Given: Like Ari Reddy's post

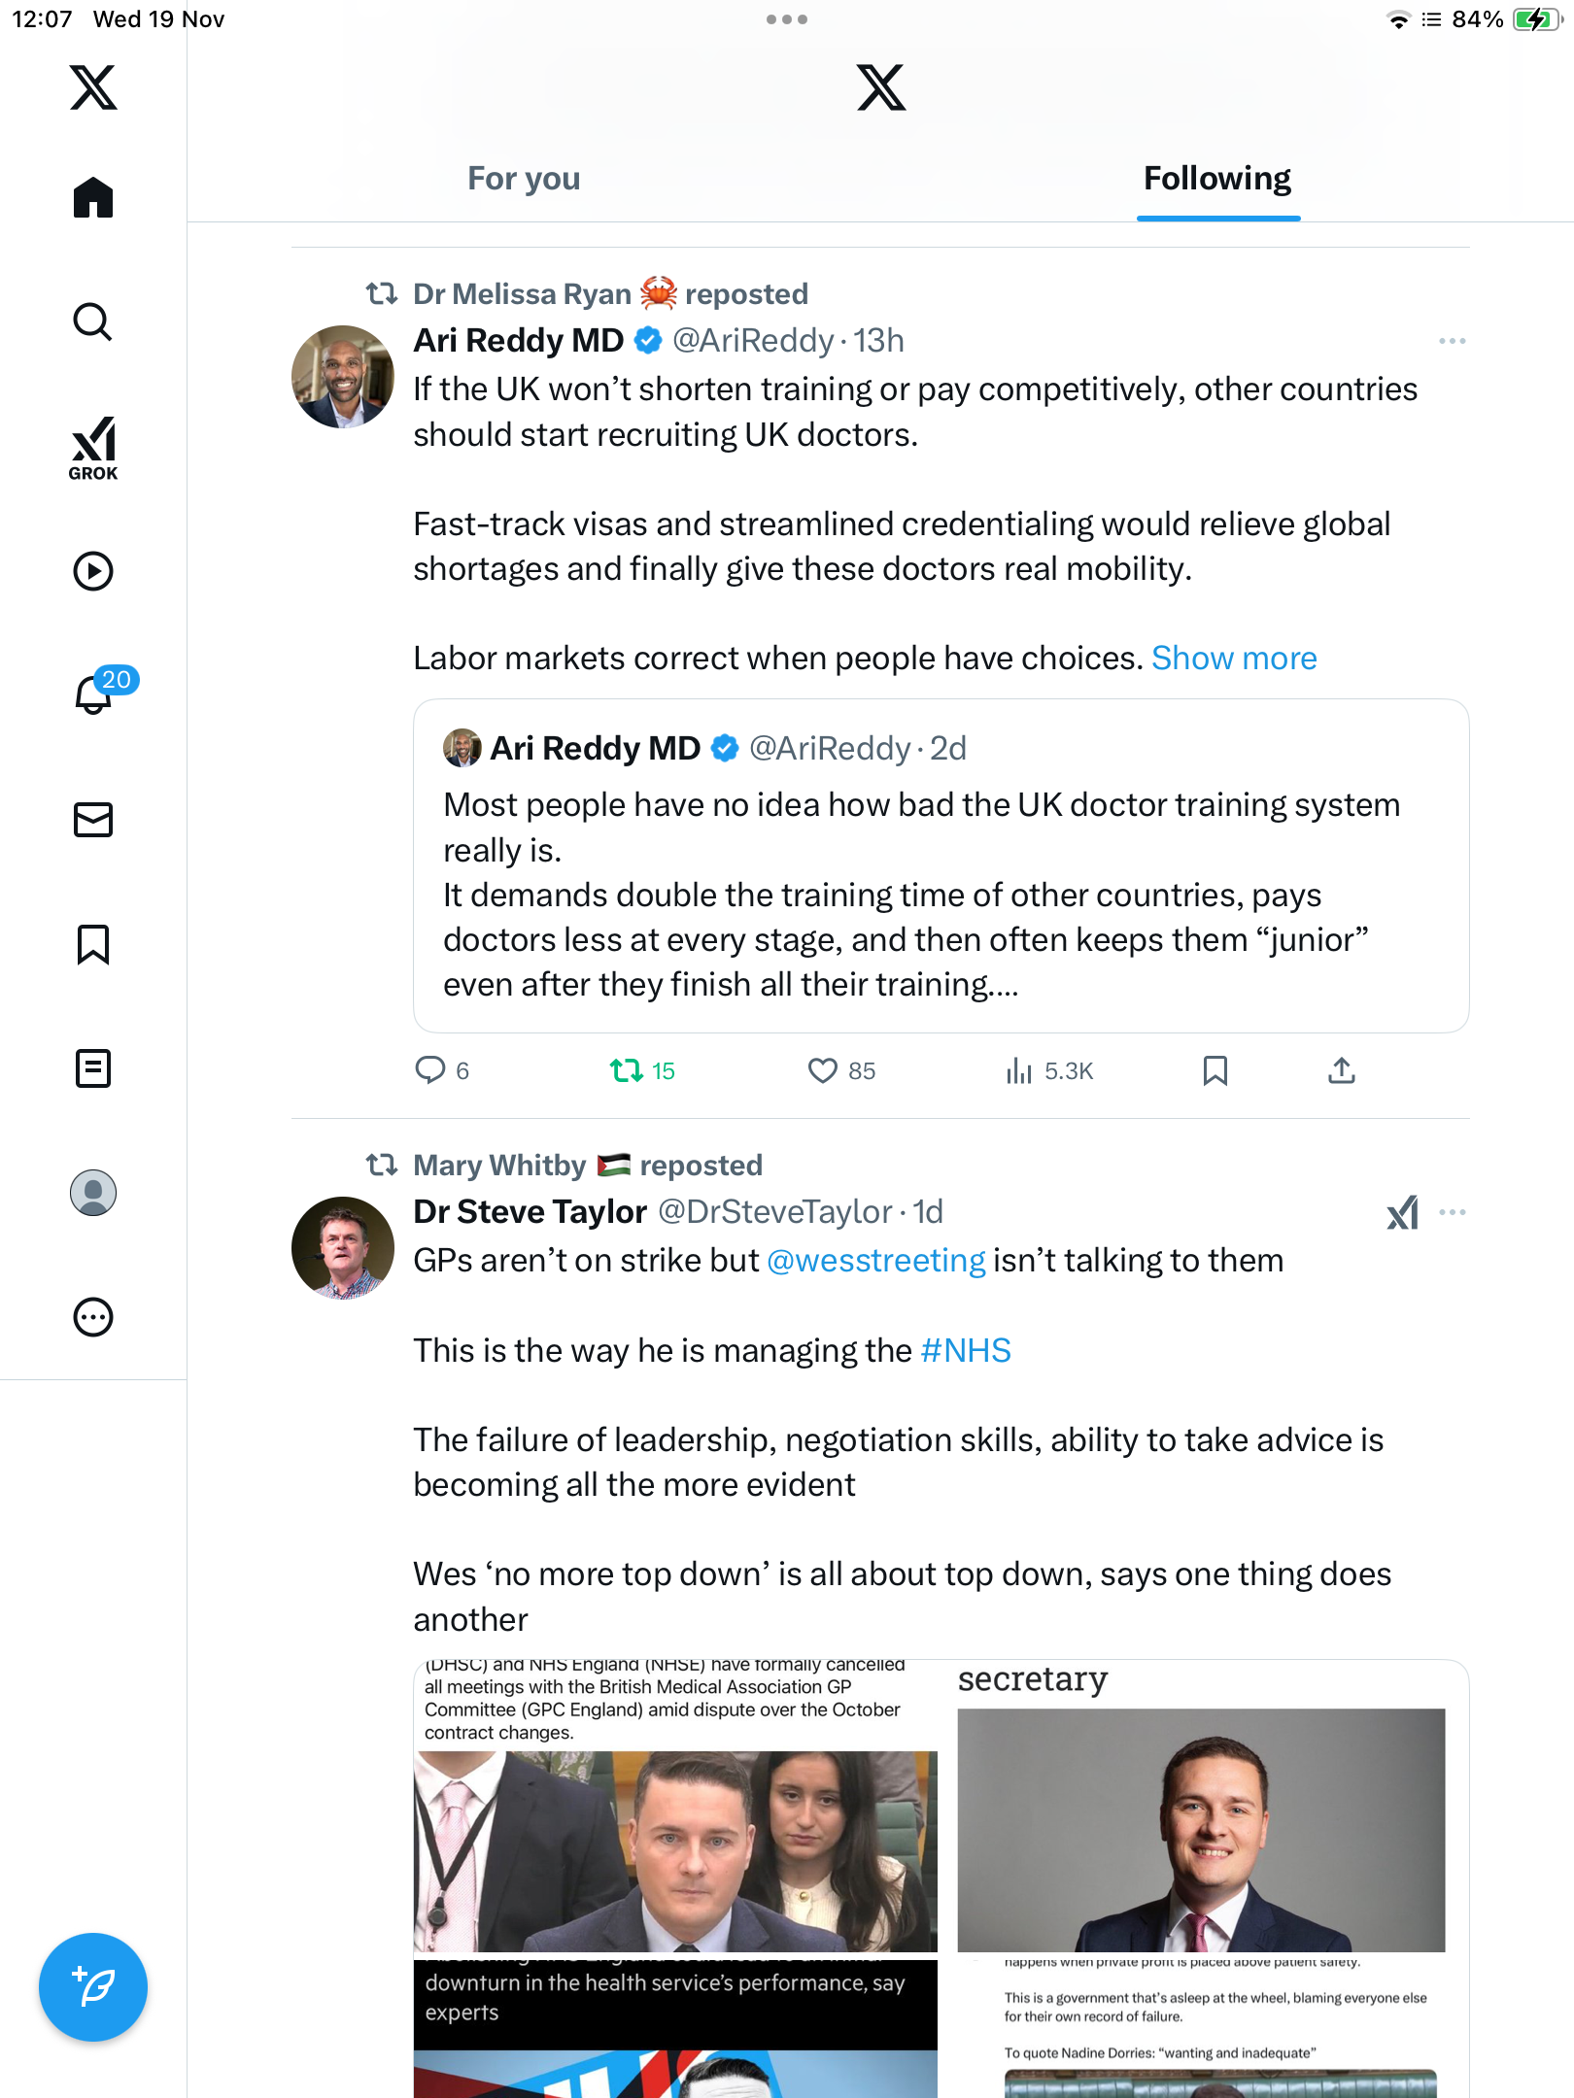Looking at the screenshot, I should (823, 1070).
